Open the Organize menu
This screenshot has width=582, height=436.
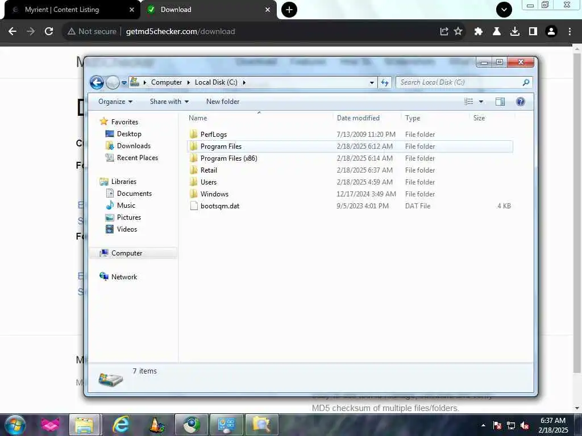[x=115, y=102]
